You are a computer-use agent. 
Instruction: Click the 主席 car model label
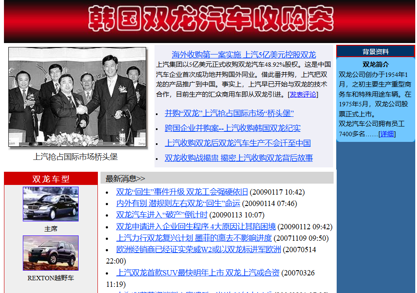50,229
